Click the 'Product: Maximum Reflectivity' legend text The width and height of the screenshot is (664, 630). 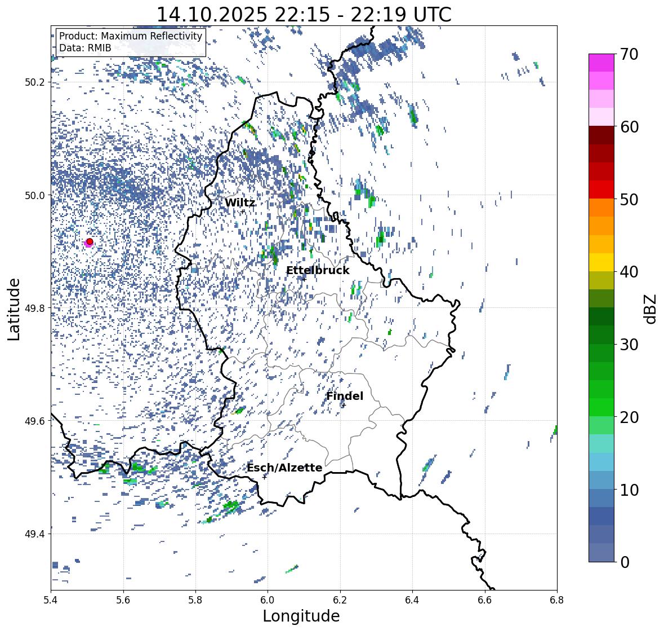131,36
